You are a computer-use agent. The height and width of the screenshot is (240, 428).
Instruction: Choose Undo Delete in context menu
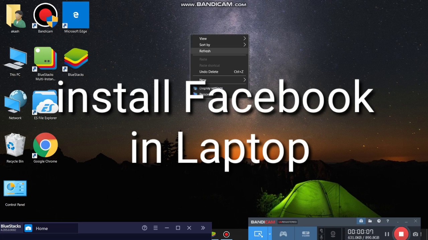click(219, 72)
